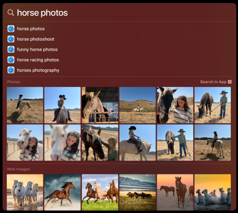Select the 'horse photoshoot' suggestion
Viewport: 238px width, 213px height.
coord(36,39)
